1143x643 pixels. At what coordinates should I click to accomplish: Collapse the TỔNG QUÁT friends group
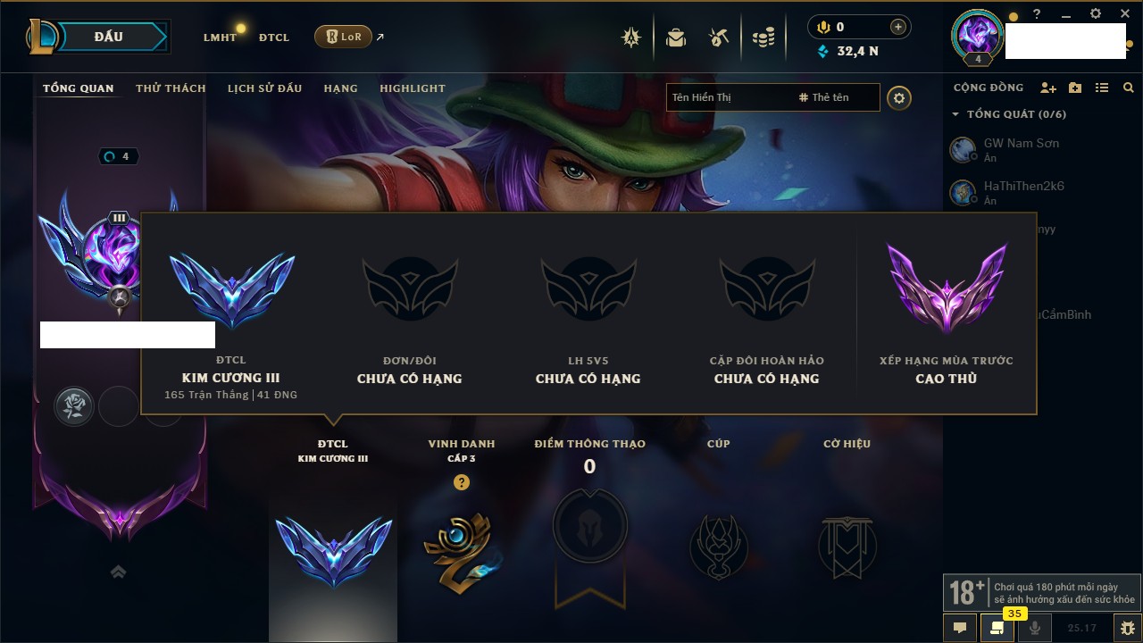coord(1009,114)
